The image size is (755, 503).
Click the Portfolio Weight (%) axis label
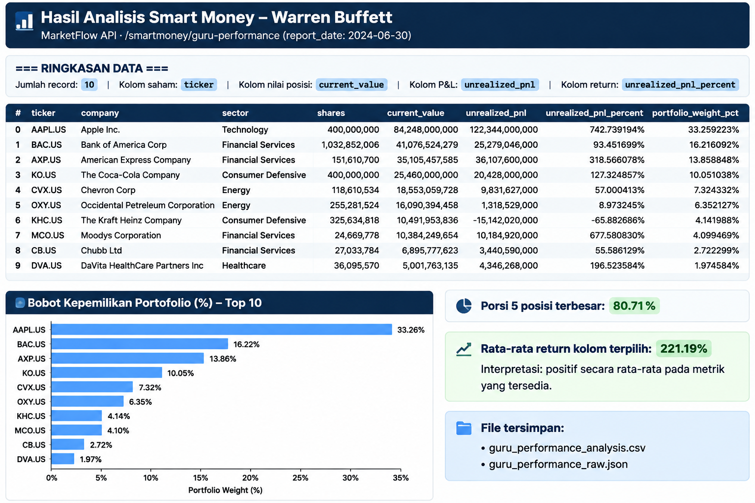pos(226,490)
